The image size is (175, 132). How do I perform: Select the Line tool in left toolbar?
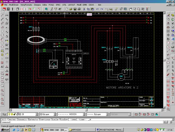(x=2, y=15)
